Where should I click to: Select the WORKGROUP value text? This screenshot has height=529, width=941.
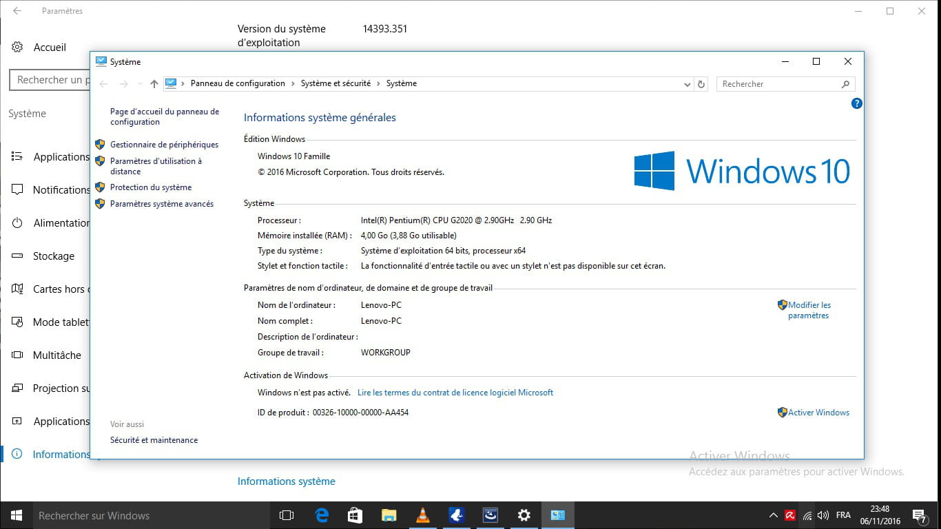coord(386,353)
